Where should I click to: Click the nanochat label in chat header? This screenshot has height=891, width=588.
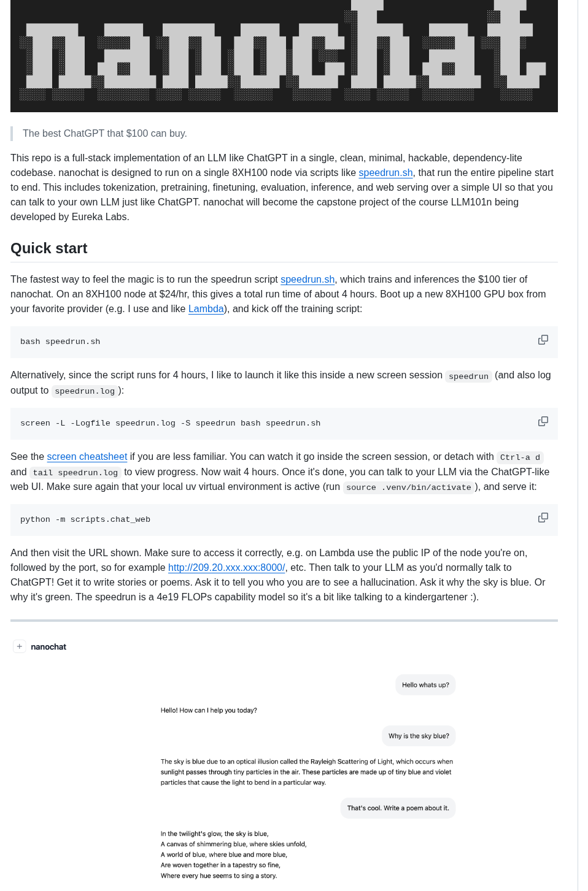point(48,646)
